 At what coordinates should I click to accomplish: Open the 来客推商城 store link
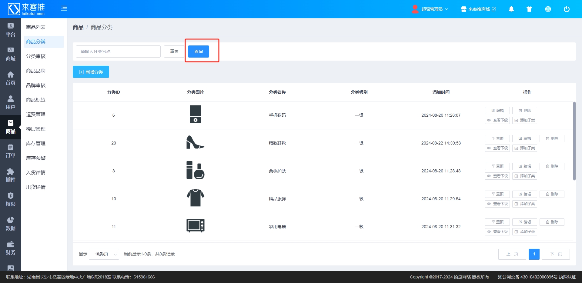click(x=478, y=9)
